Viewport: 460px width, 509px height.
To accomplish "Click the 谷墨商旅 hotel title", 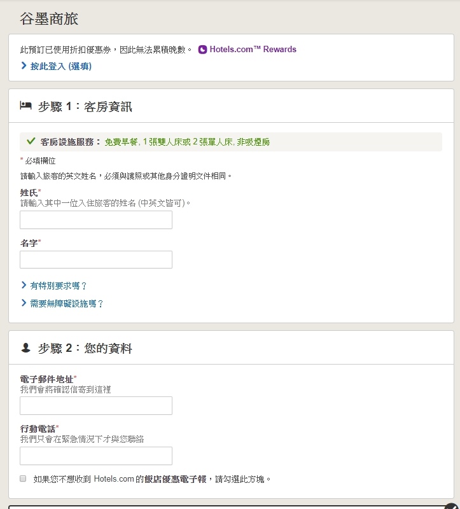I will click(x=49, y=19).
